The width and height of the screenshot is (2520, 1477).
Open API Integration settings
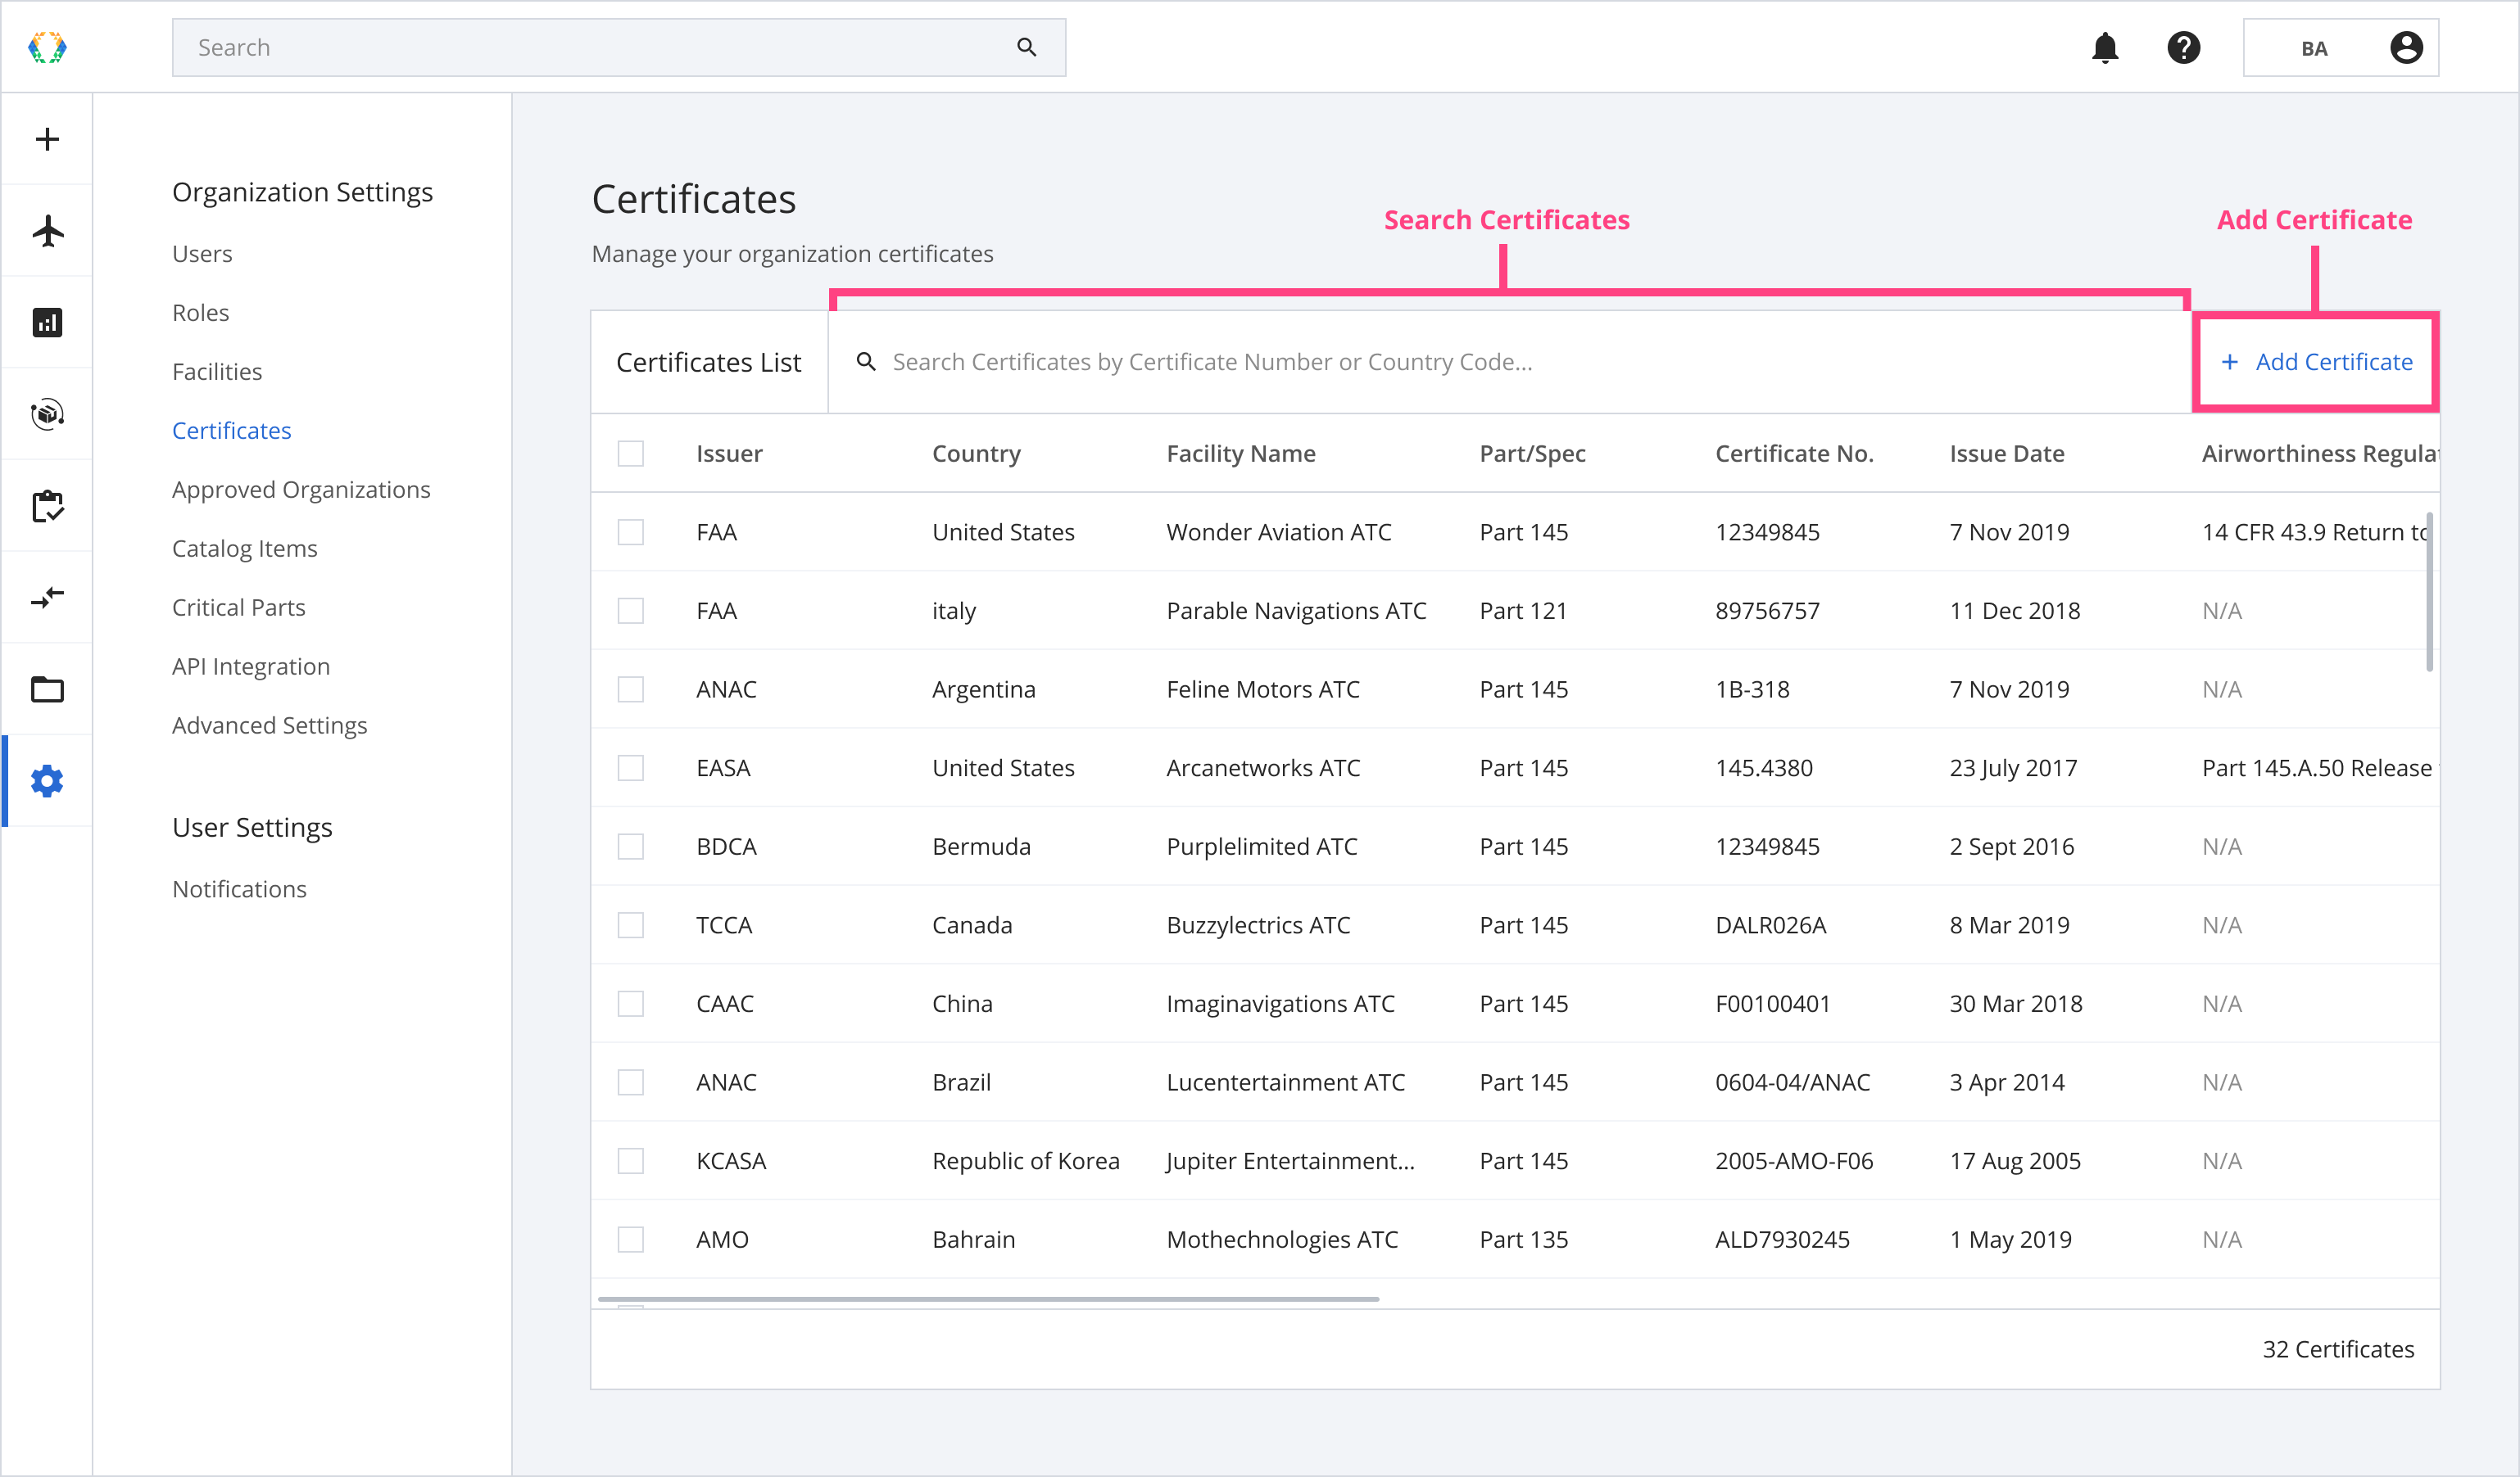pos(251,666)
